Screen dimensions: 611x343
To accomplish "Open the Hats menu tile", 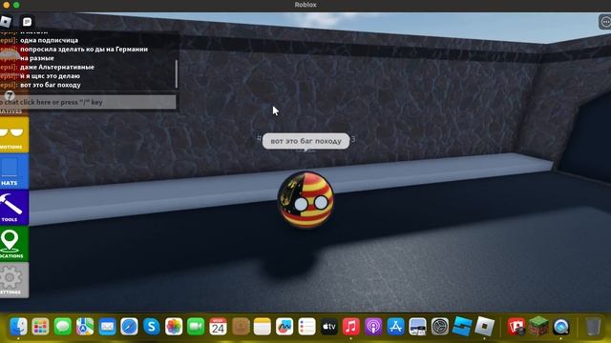I will [14, 171].
